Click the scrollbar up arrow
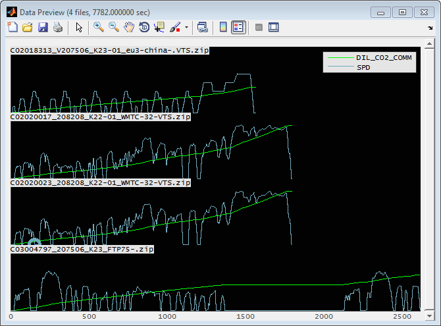 [x=429, y=43]
